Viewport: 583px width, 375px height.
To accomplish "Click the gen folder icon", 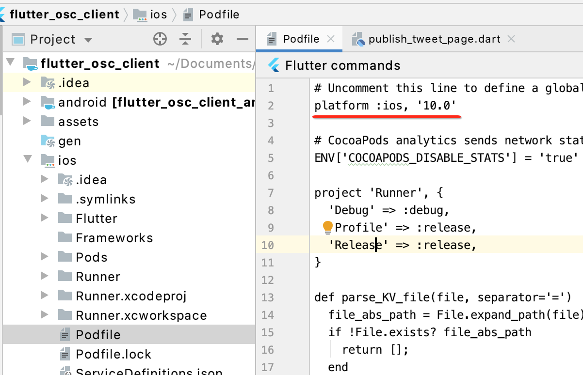I will pos(48,141).
